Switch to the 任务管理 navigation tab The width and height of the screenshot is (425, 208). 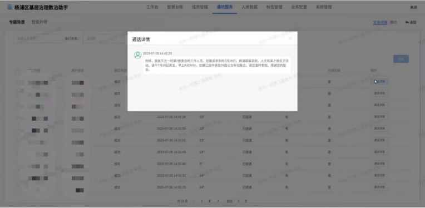click(x=200, y=7)
